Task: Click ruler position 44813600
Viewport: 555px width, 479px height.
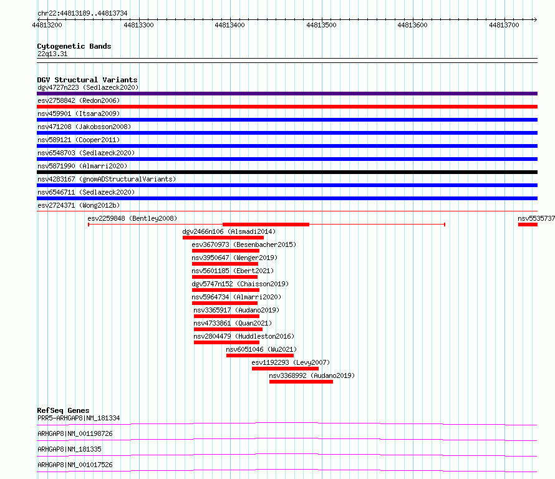Action: tap(412, 25)
